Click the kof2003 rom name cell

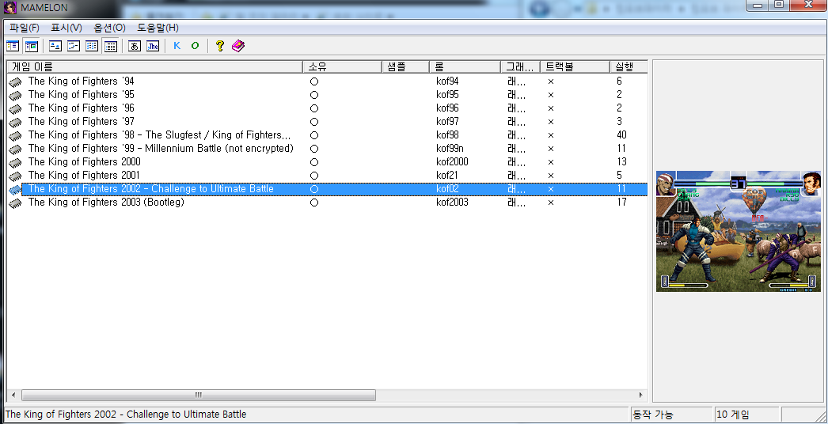click(x=452, y=203)
